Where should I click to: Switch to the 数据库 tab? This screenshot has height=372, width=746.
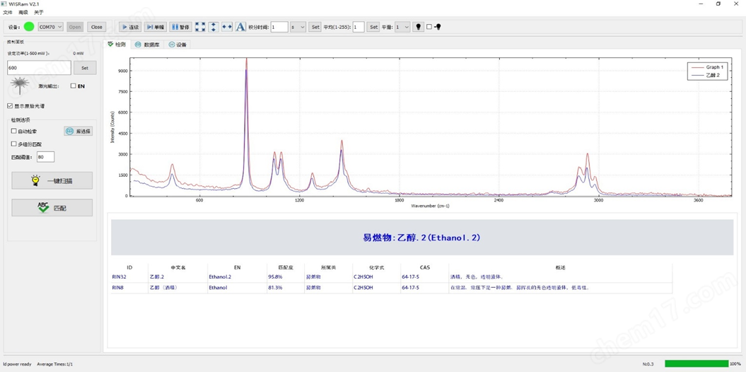click(147, 45)
